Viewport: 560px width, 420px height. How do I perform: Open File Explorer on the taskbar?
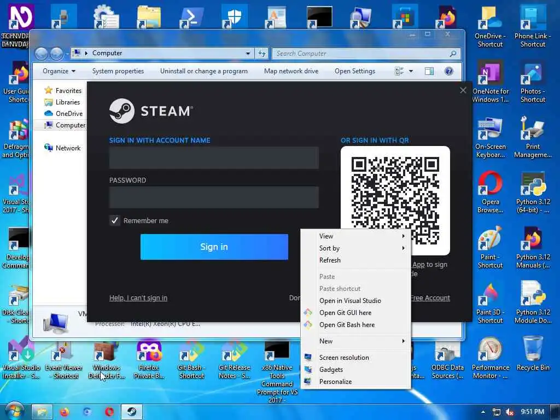tap(42, 412)
